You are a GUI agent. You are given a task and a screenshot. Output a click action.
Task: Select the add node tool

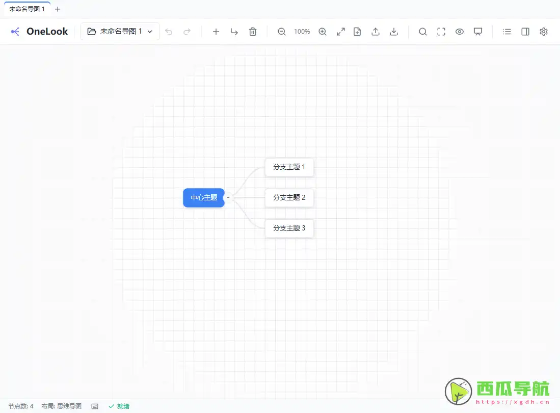pos(216,31)
